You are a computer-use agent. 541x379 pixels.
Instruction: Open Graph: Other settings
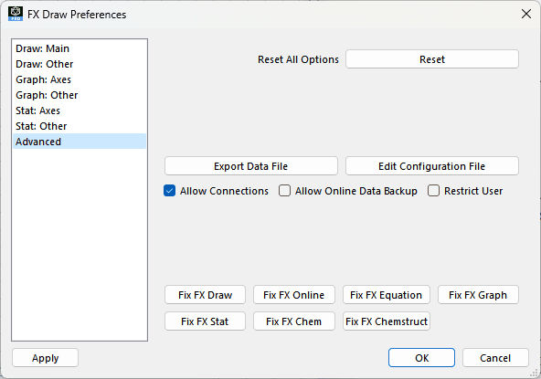80,95
